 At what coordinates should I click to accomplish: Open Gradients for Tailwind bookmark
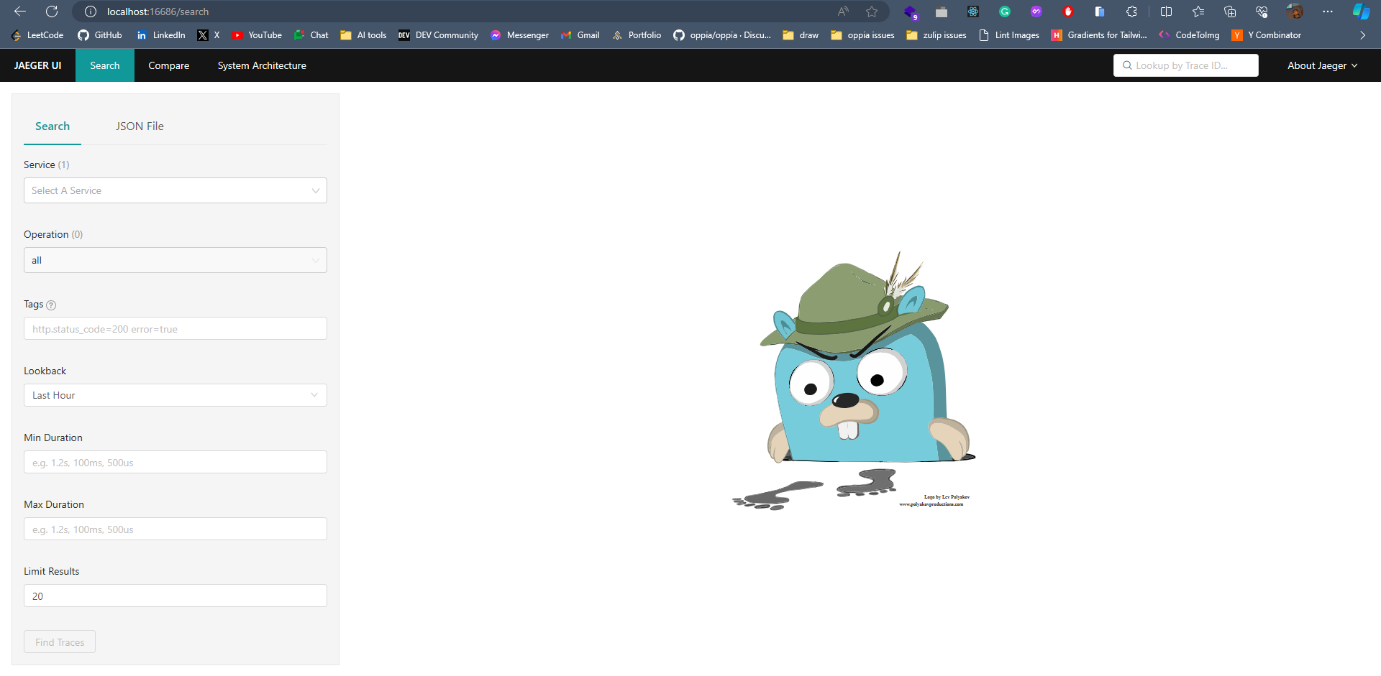click(x=1099, y=35)
